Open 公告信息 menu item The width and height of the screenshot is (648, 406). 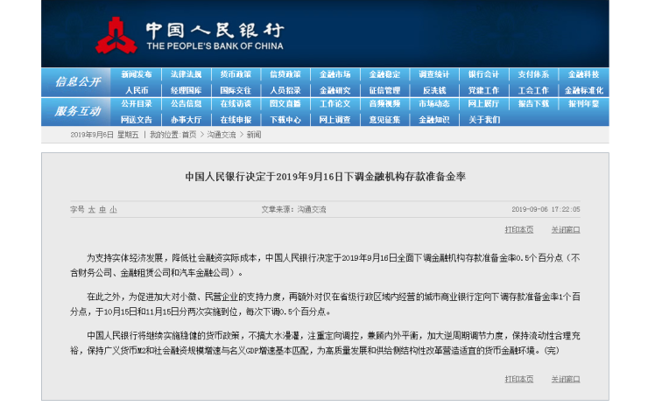pyautogui.click(x=186, y=103)
